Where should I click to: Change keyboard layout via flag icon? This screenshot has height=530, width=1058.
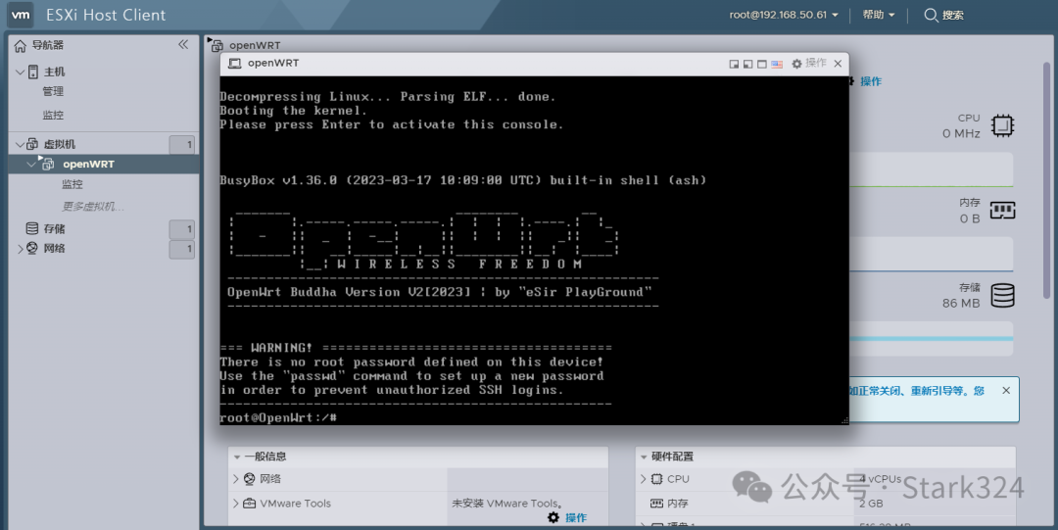tap(777, 64)
